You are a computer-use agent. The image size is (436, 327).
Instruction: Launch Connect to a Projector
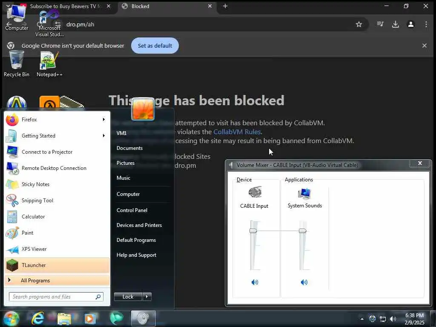point(57,152)
